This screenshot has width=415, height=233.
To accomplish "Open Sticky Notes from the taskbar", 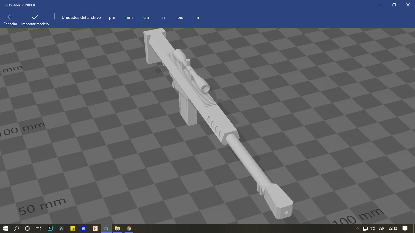I will pos(72,229).
